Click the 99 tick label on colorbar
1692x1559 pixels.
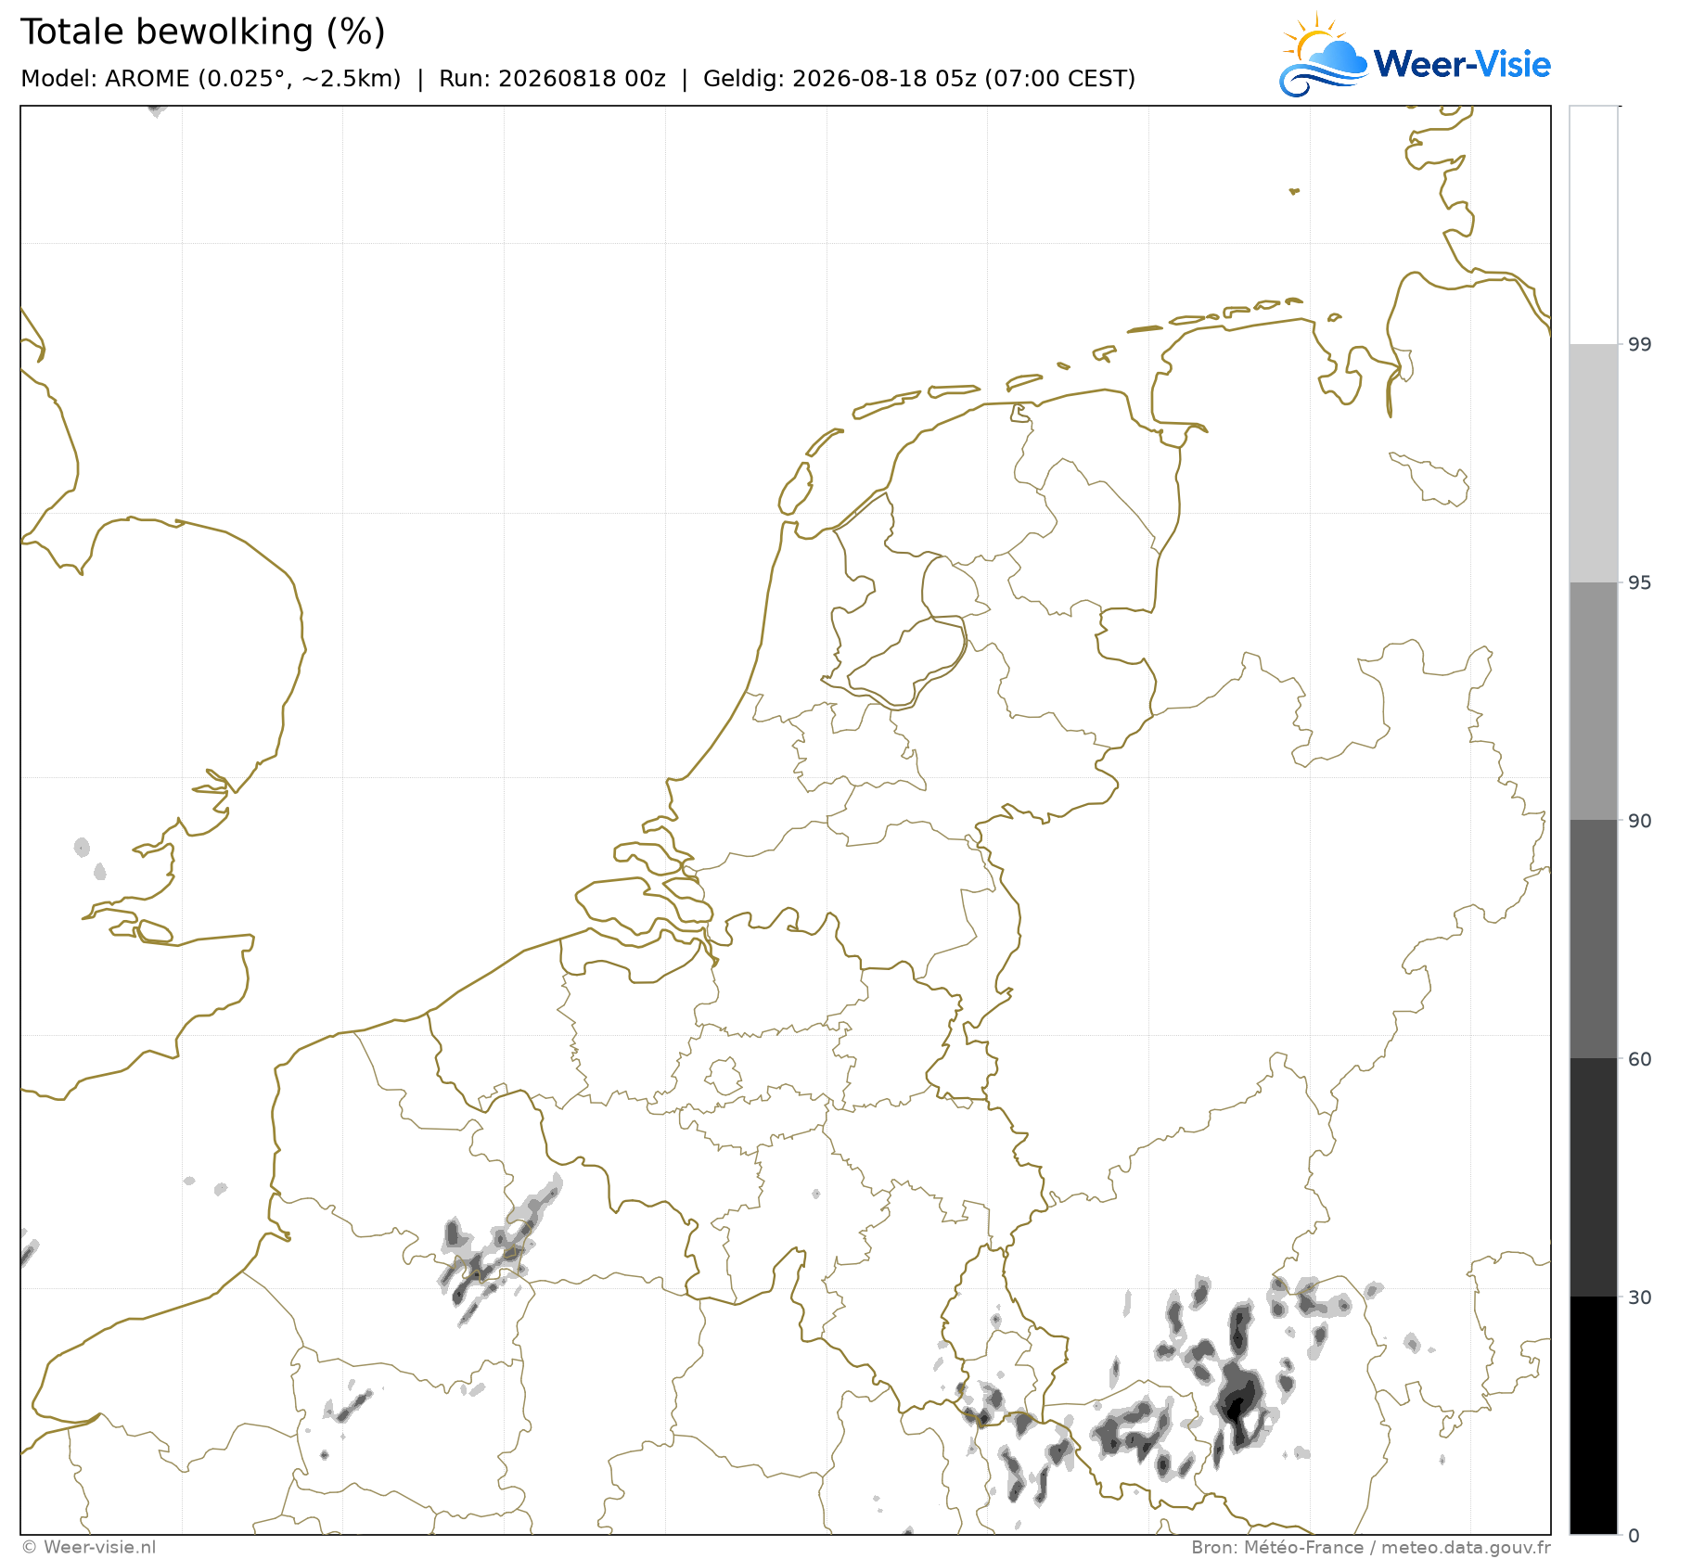click(1640, 345)
